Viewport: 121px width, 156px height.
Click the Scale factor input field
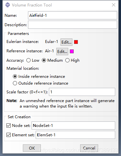click(82, 92)
